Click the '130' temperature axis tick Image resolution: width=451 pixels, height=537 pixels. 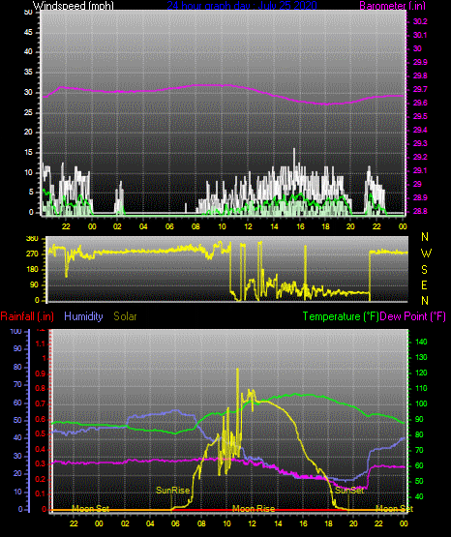pos(421,358)
